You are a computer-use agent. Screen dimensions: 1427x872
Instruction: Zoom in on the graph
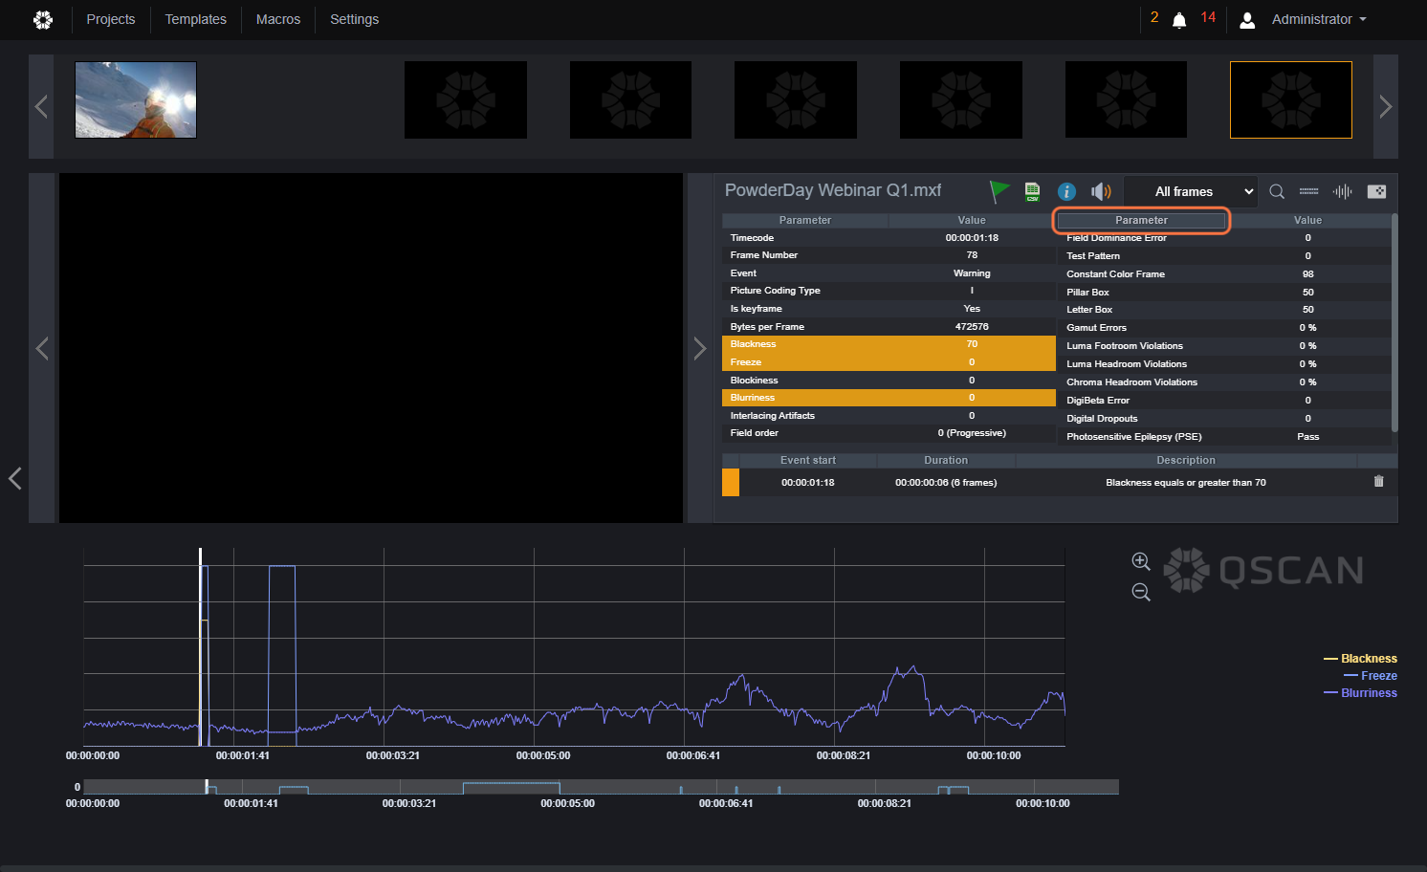[x=1141, y=561]
